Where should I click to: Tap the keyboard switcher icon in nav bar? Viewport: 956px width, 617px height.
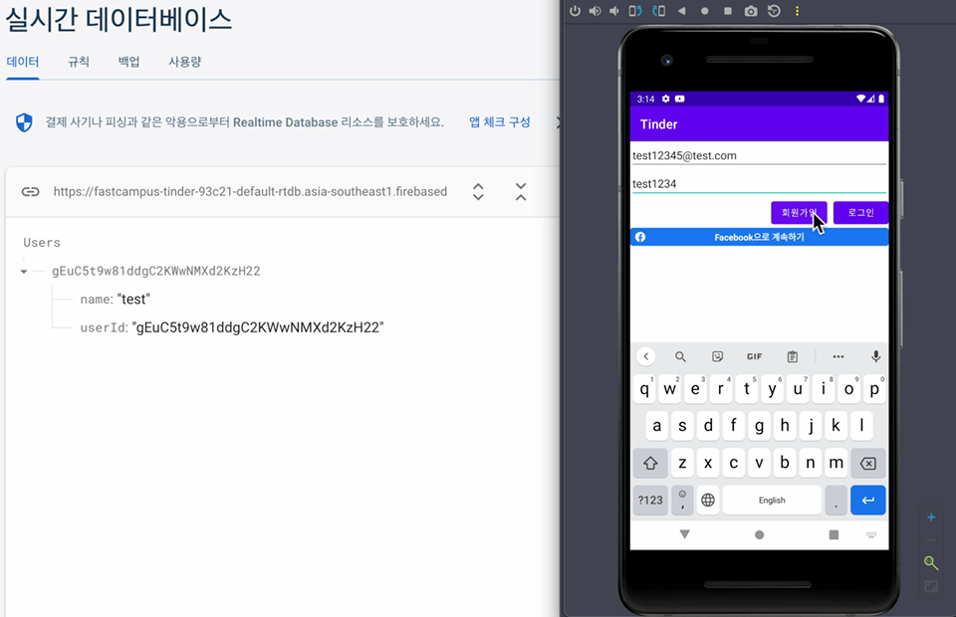(x=871, y=534)
